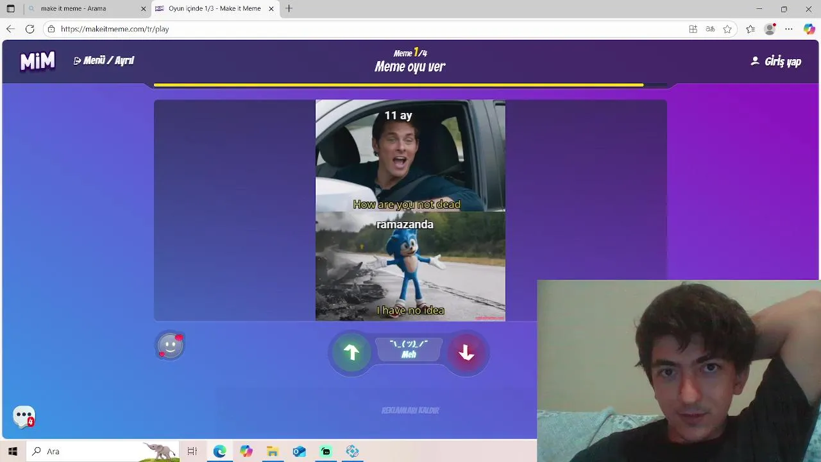
Task: Open Microsoft Edge from taskbar
Action: pos(220,451)
